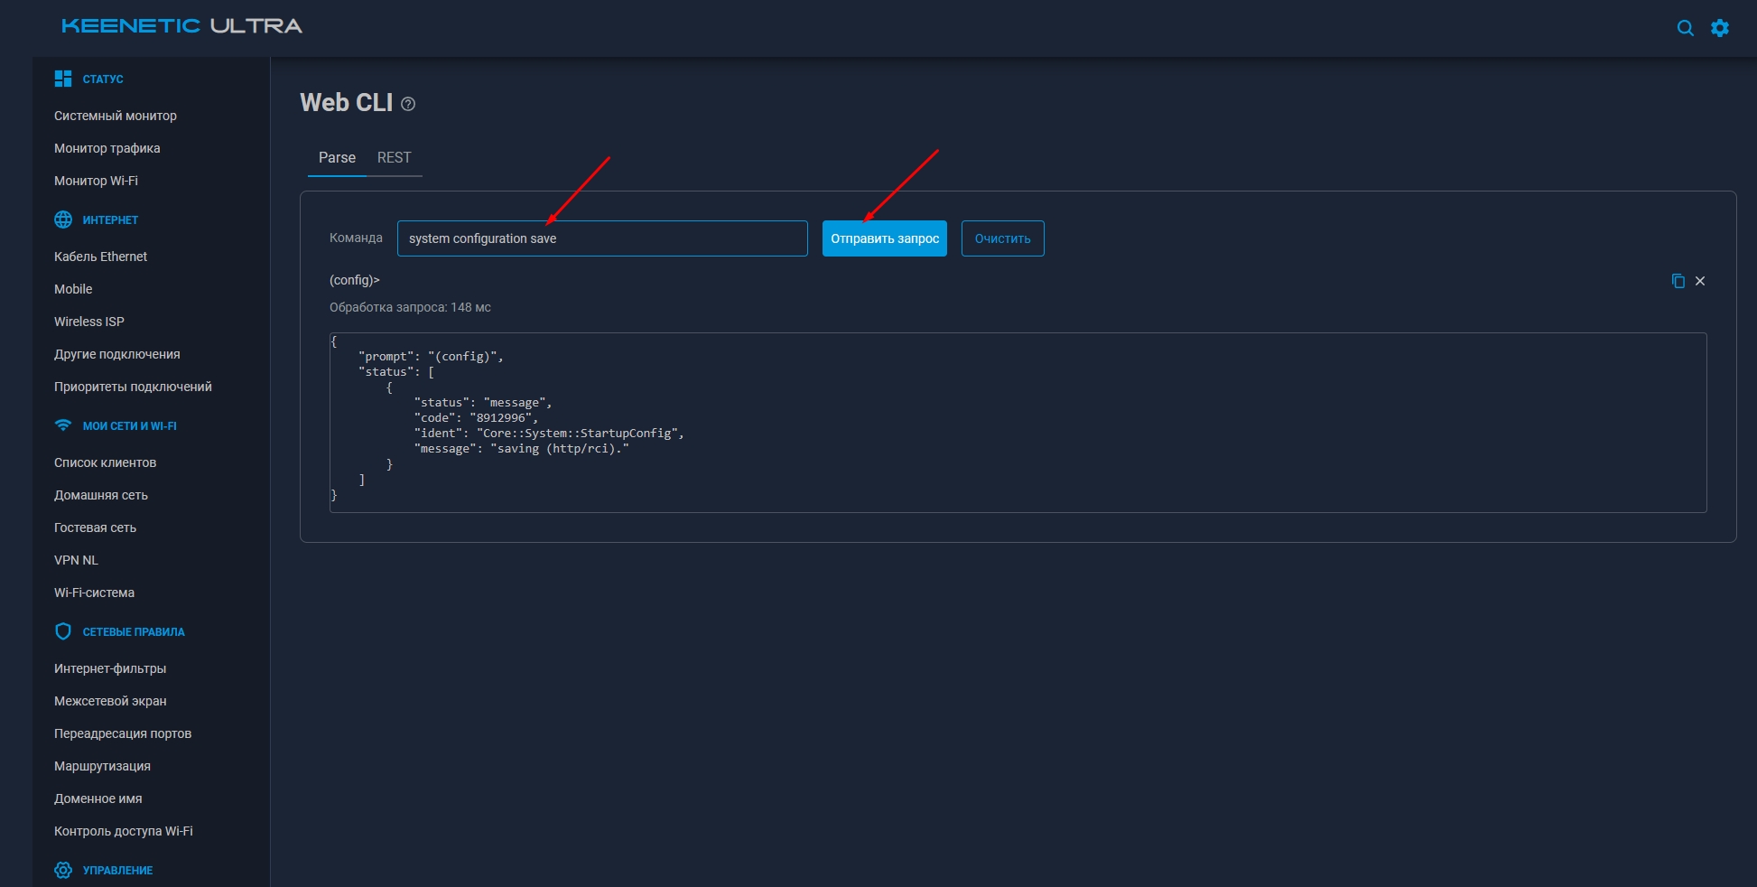Open settings via the gear icon

click(1720, 28)
